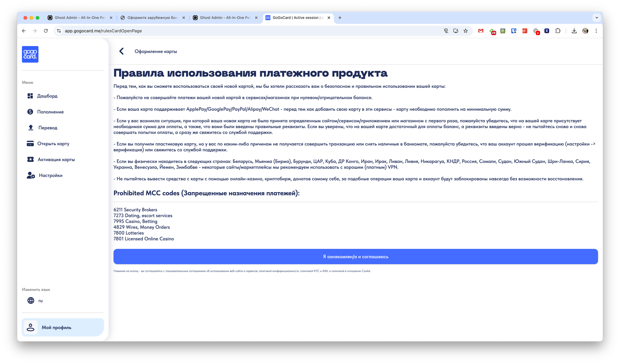
Task: Open Chrome three-dot menu
Action: point(596,31)
